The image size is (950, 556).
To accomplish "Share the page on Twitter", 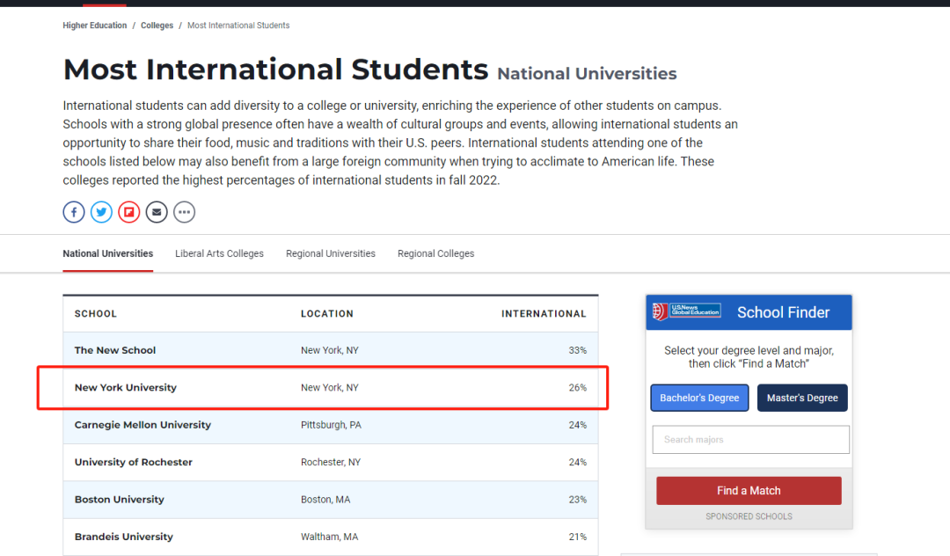I will click(101, 212).
